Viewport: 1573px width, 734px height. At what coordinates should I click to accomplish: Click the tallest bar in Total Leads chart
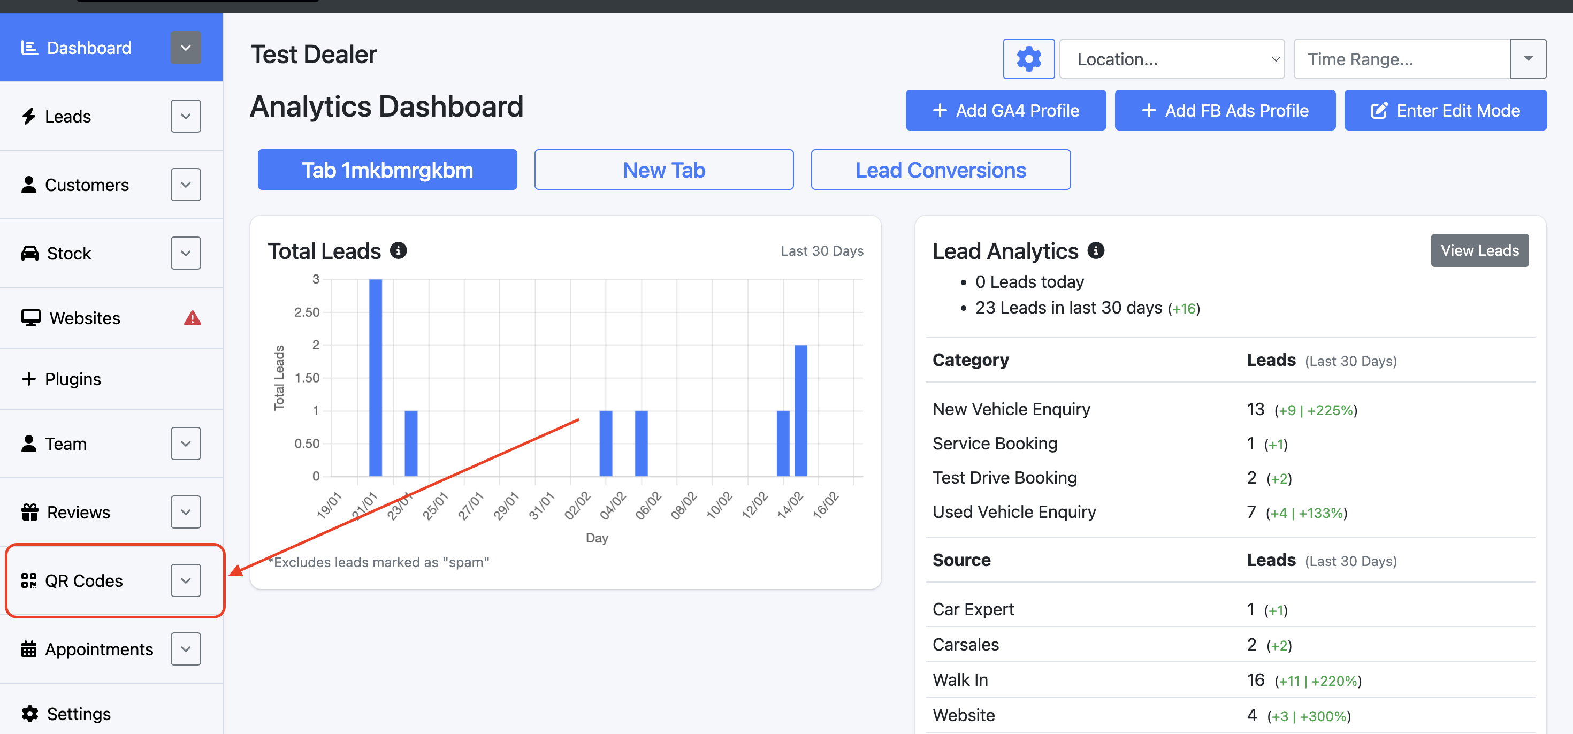[376, 379]
